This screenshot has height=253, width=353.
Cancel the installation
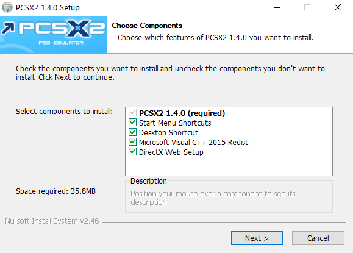[x=318, y=238]
